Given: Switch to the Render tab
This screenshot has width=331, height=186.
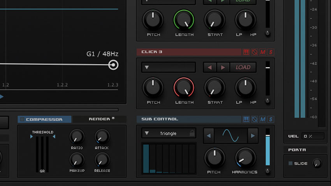Looking at the screenshot, I should (x=100, y=119).
